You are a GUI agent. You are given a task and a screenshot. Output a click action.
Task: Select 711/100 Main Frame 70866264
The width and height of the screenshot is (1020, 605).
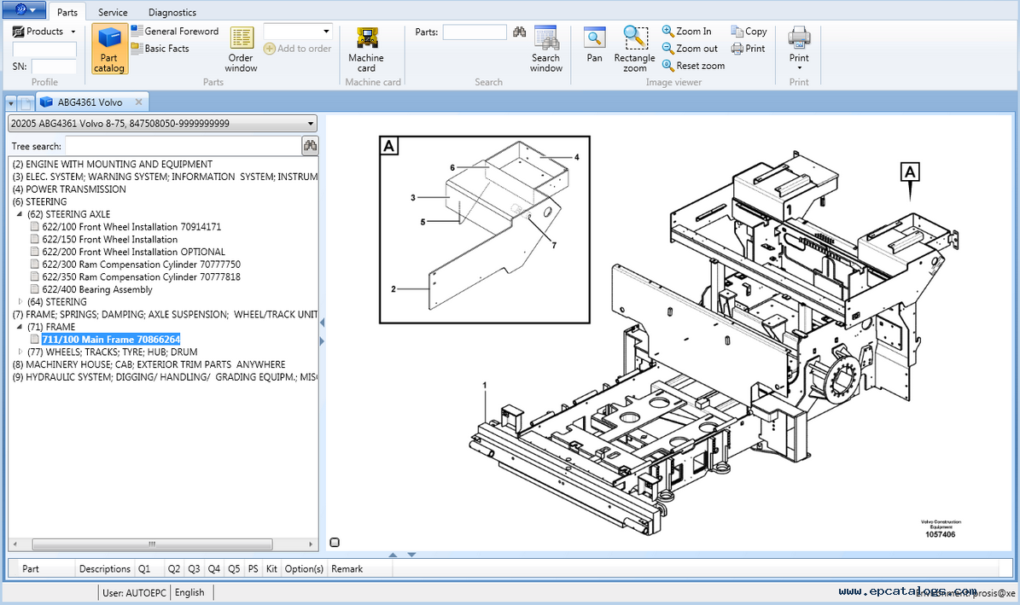pyautogui.click(x=111, y=339)
